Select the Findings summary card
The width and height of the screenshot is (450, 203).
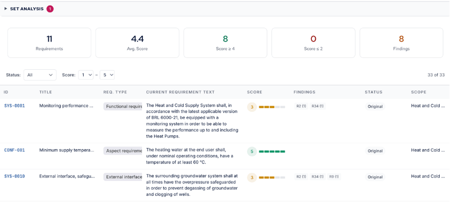pyautogui.click(x=401, y=43)
